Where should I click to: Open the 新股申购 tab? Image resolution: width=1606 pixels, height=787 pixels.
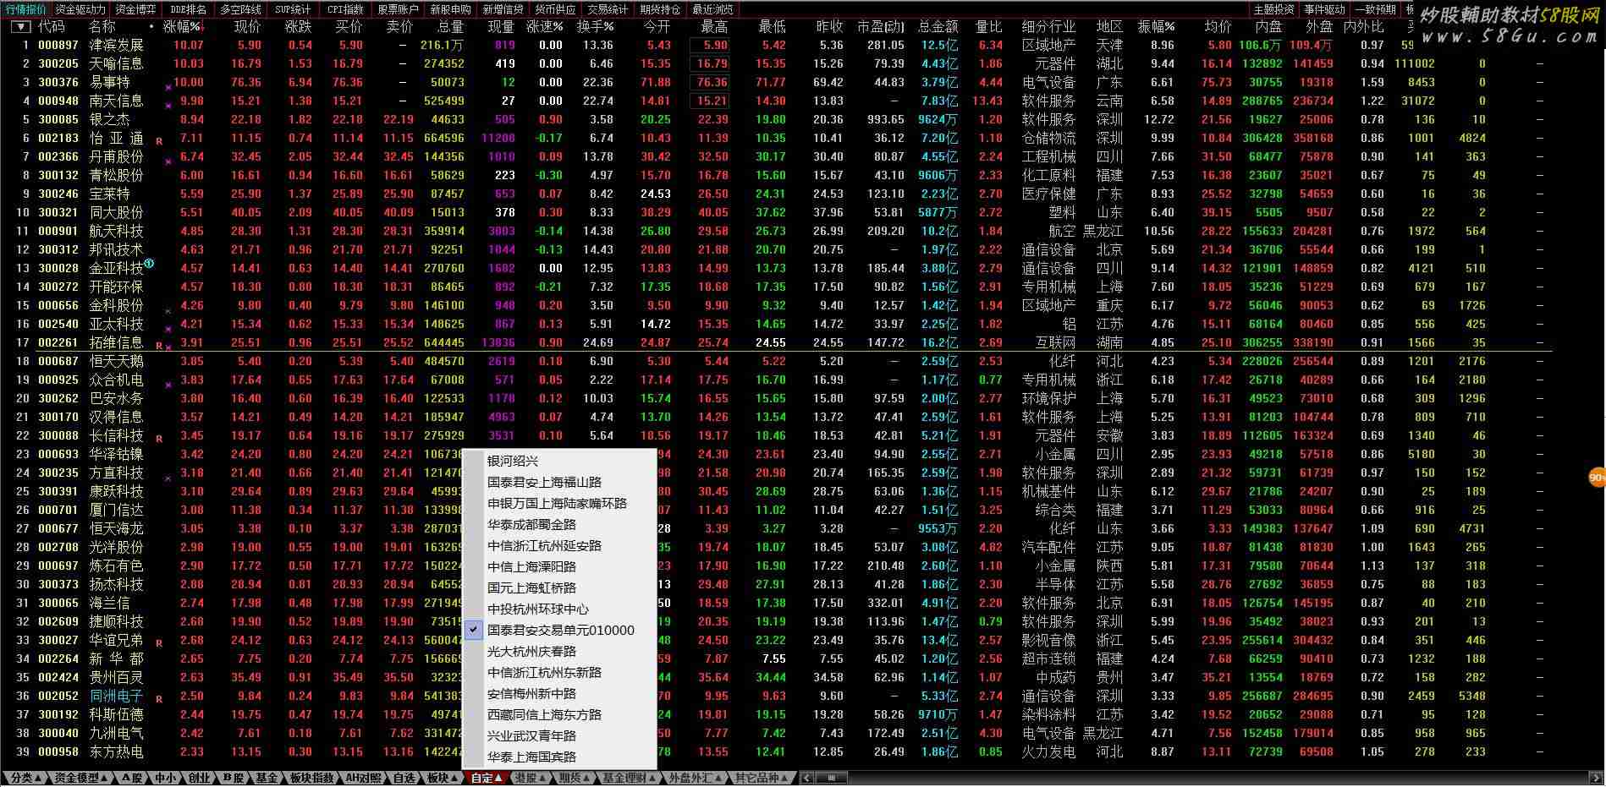click(x=450, y=9)
